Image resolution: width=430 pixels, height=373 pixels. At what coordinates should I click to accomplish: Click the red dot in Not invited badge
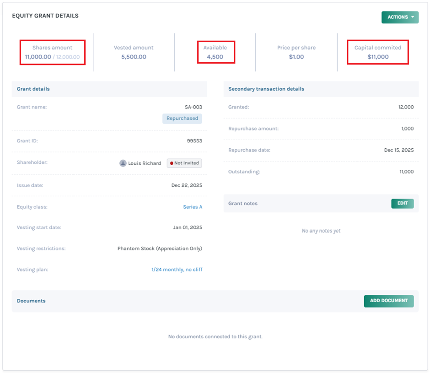click(172, 163)
